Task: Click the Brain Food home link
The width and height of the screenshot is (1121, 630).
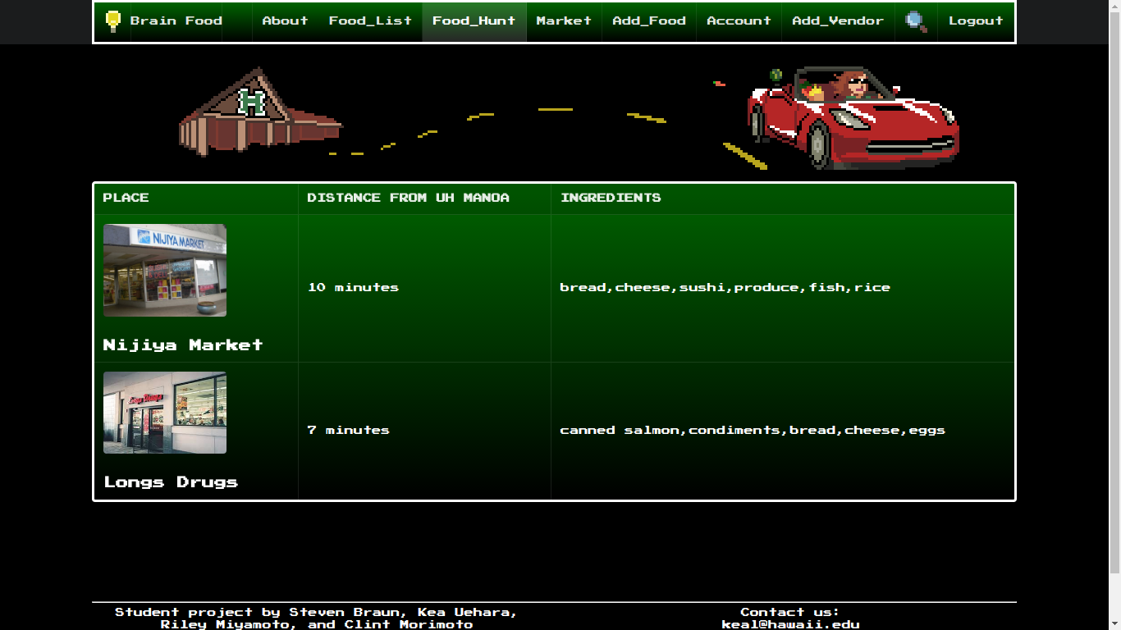Action: click(176, 21)
